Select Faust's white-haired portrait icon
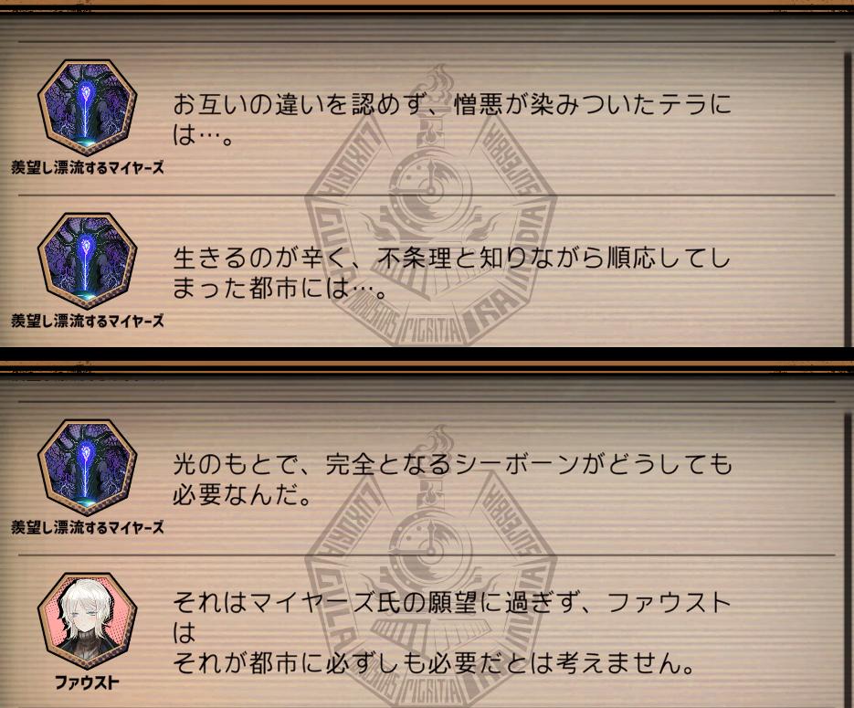The height and width of the screenshot is (708, 854). coord(87,621)
